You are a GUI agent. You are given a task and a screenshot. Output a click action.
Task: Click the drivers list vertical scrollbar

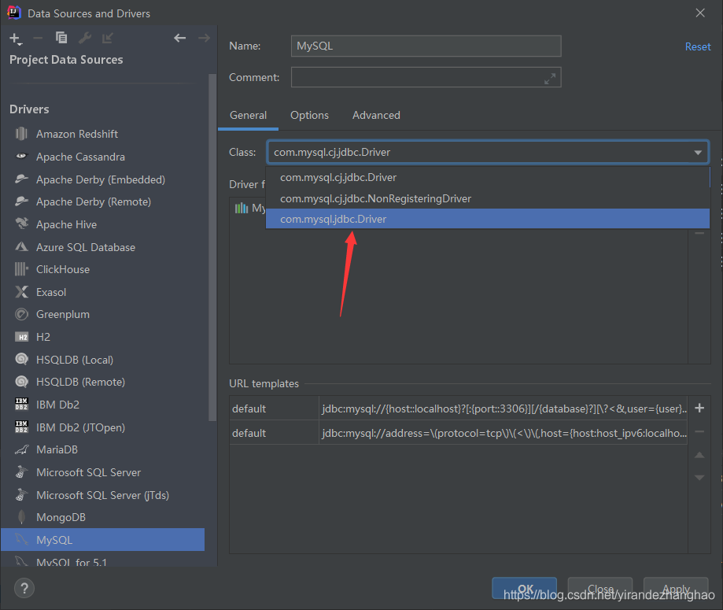(212, 247)
